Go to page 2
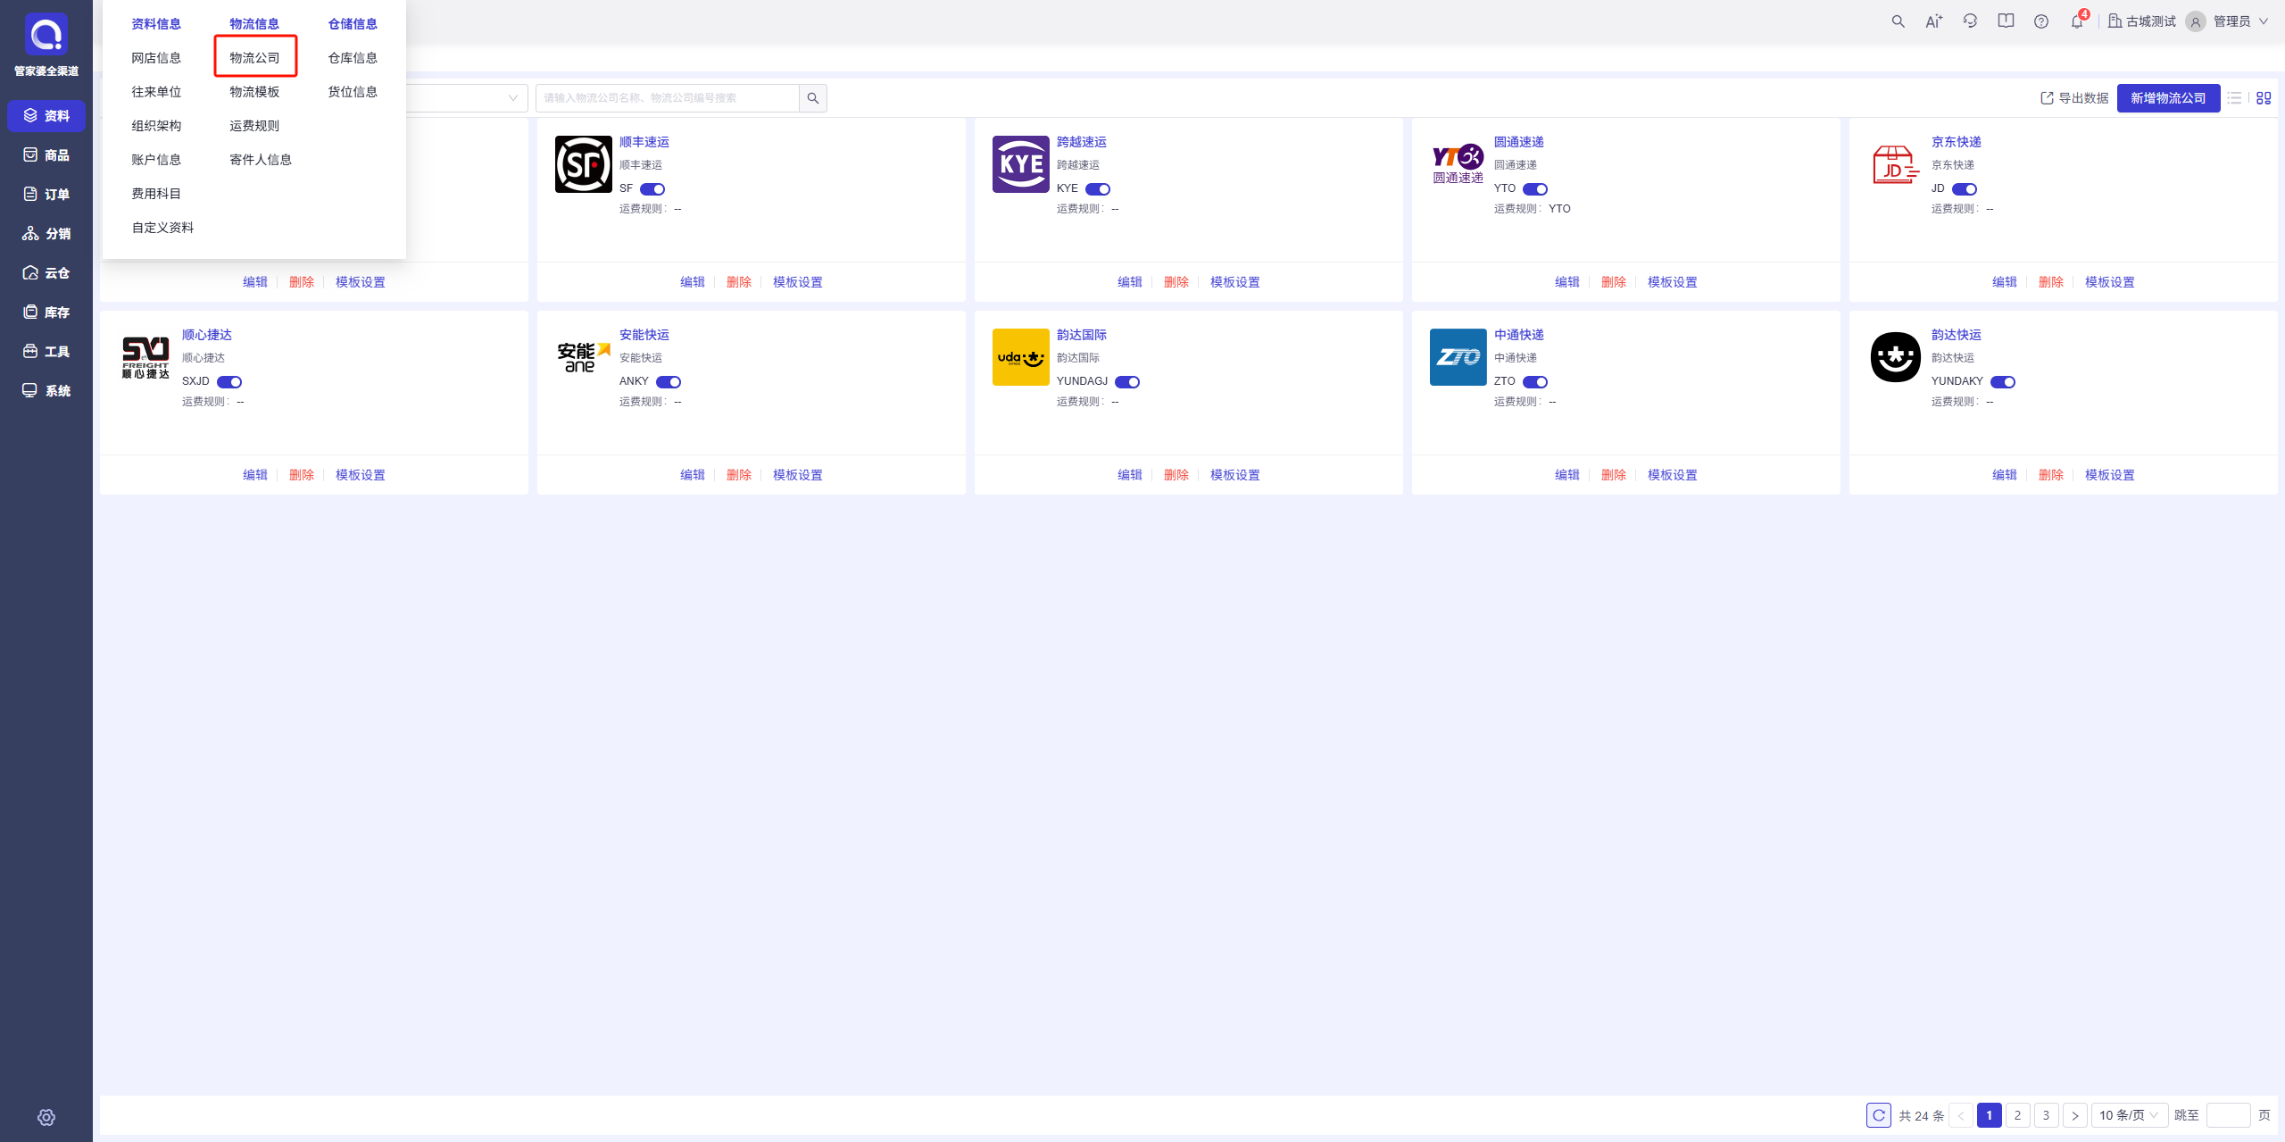2285x1142 pixels. 2017,1115
